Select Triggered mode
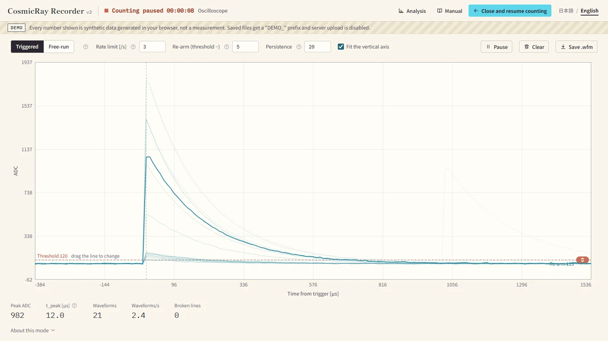Viewport: 608px width, 341px height. pyautogui.click(x=27, y=47)
